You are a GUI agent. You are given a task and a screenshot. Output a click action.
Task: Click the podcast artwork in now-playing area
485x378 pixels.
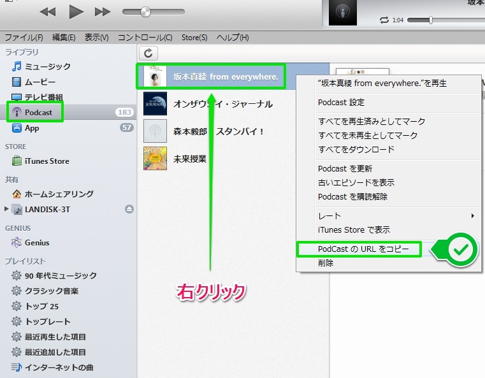click(x=342, y=13)
